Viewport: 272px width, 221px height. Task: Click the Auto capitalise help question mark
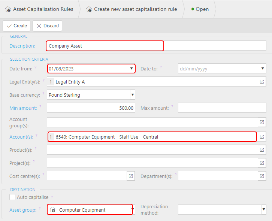[x=52, y=197]
